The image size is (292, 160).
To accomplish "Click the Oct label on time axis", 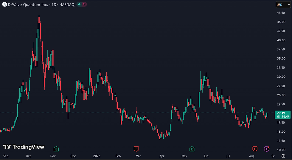I will [x=28, y=156].
